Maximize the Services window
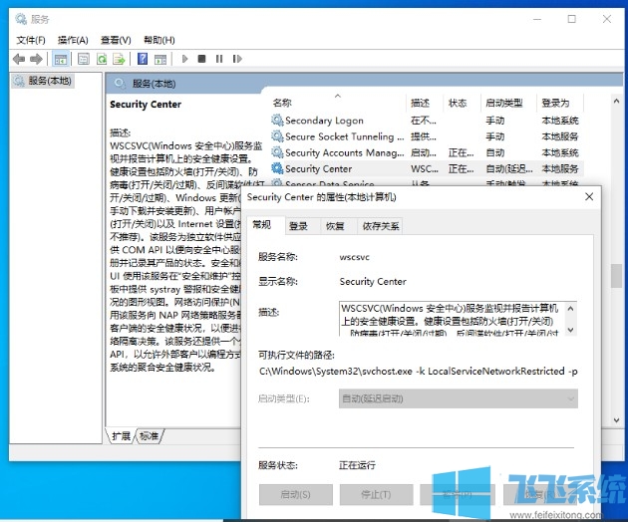Viewport: 628px width, 522px height. (x=572, y=19)
